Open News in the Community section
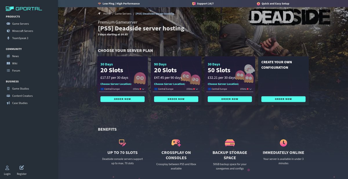The image size is (348, 179). [x=15, y=56]
